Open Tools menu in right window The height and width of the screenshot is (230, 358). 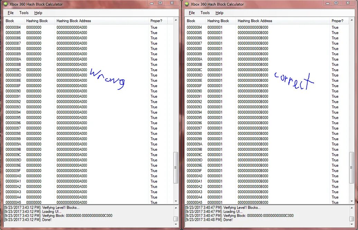click(205, 13)
